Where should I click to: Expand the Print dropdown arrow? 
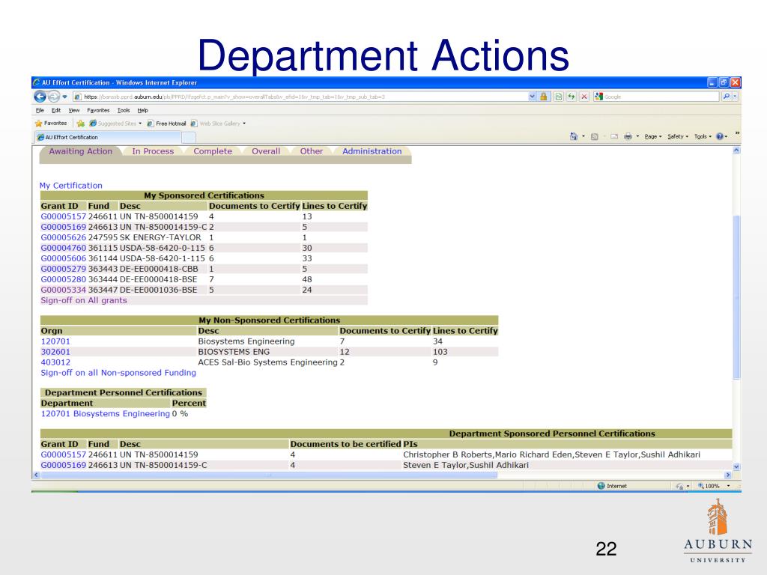coord(637,136)
